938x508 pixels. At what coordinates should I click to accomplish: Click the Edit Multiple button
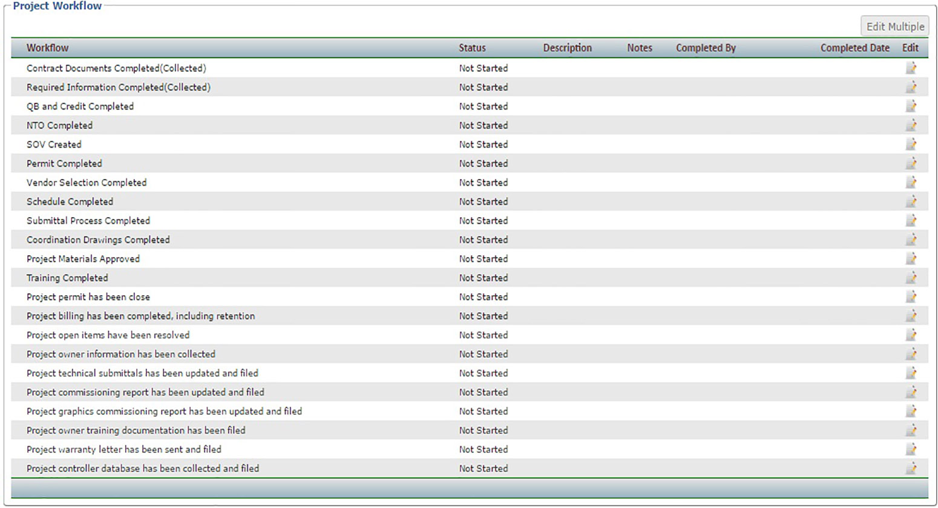pos(894,27)
